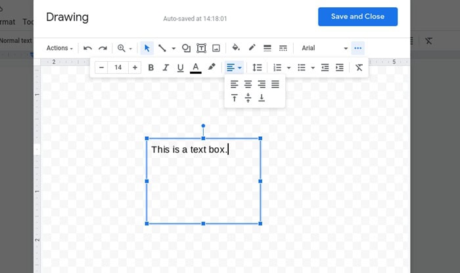Expand numbered list style arrow
The width and height of the screenshot is (460, 273).
[x=289, y=68]
